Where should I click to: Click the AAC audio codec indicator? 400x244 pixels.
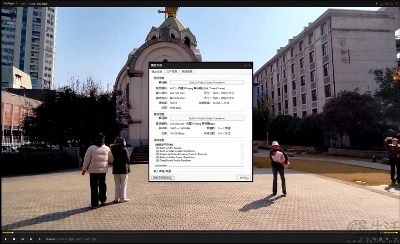[x=87, y=239]
